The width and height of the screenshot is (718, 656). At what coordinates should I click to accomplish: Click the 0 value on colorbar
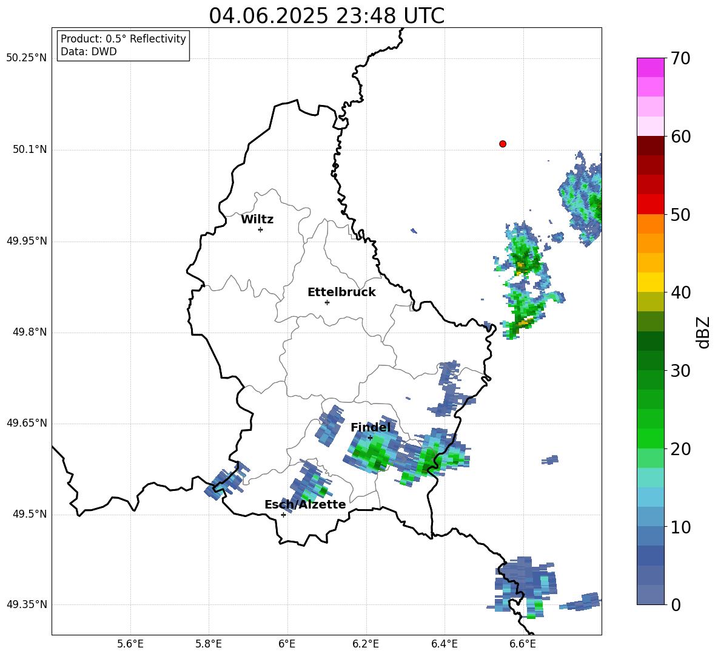coord(676,604)
